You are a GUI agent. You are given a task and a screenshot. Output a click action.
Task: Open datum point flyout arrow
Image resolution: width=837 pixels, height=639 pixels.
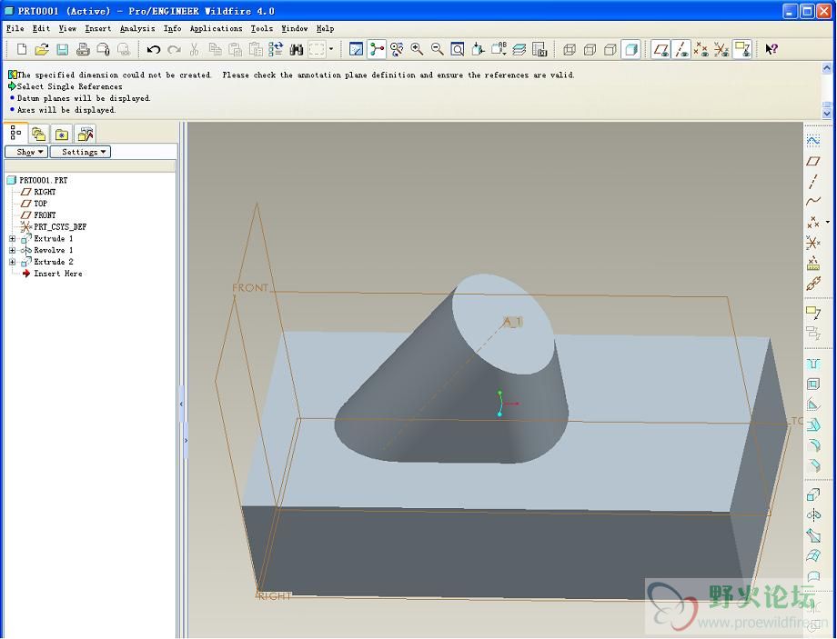[827, 222]
